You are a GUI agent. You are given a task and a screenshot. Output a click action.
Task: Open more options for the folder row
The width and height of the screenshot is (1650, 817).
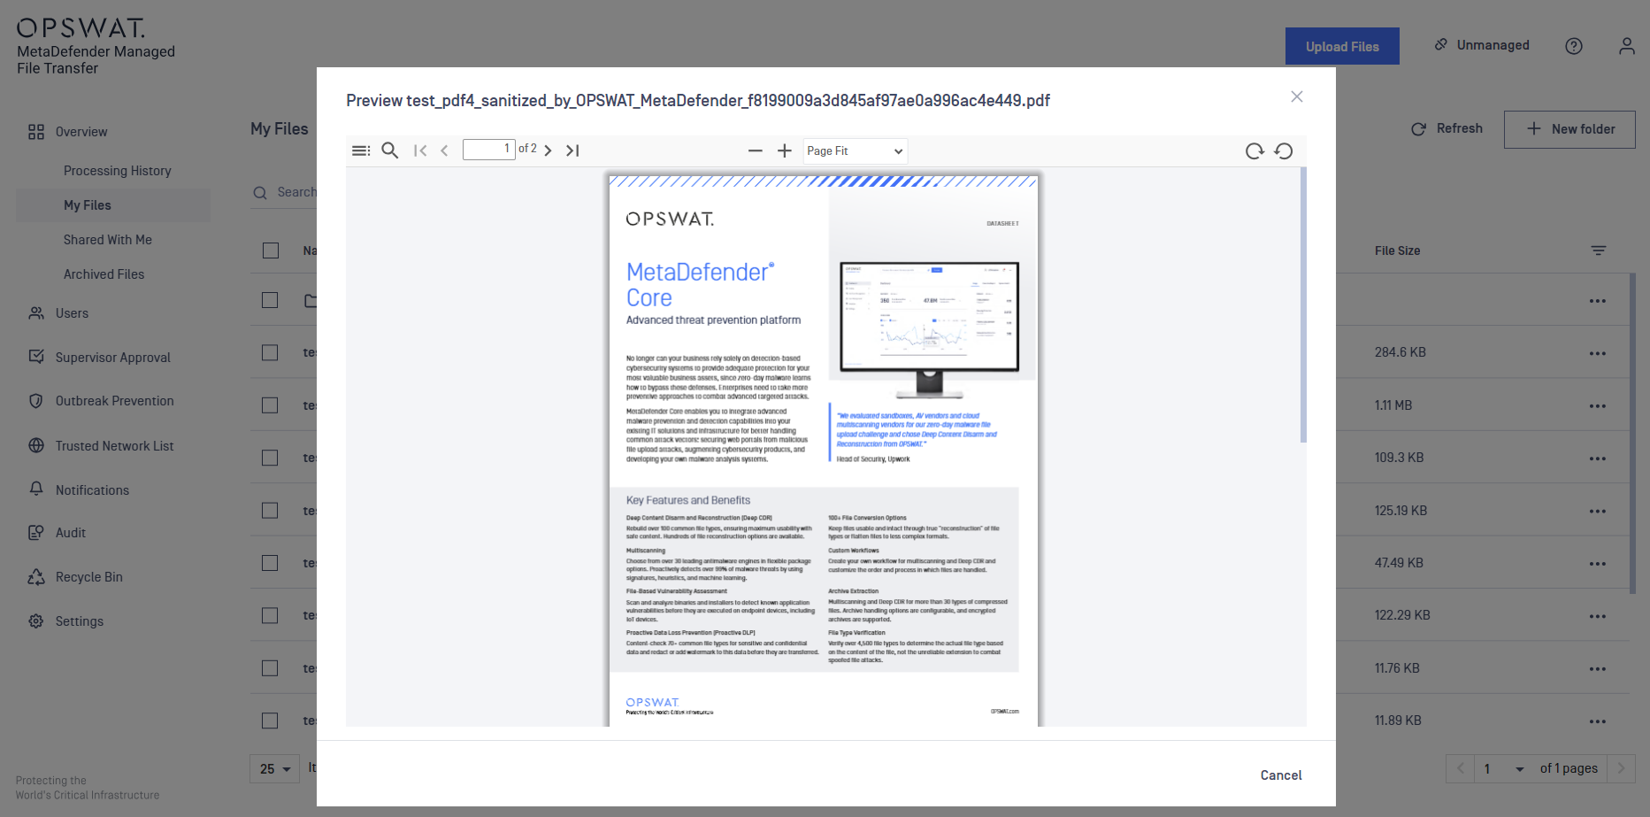(x=1598, y=301)
